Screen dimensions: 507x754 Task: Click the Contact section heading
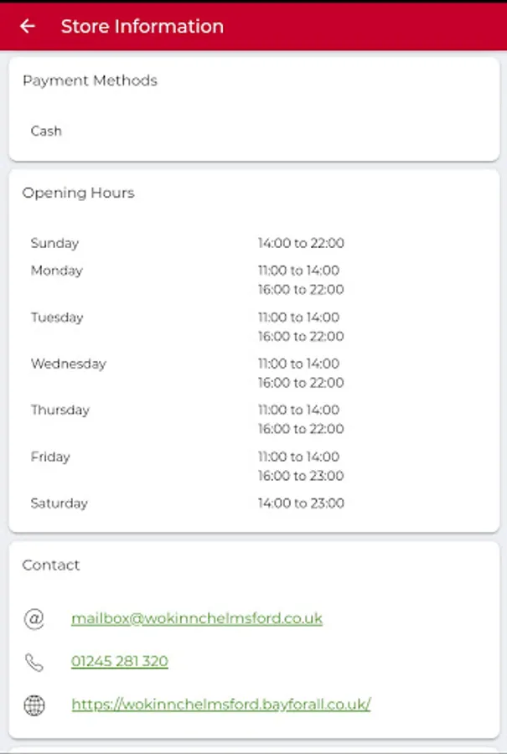pos(51,565)
